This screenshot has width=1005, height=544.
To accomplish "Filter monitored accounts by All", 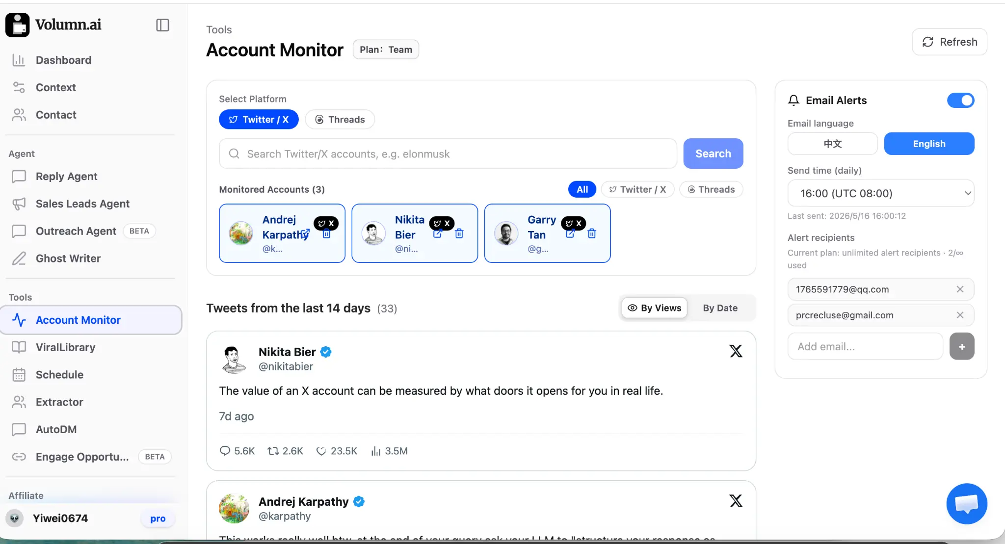I will coord(582,189).
